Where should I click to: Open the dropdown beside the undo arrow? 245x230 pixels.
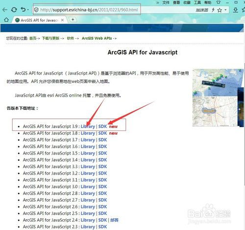click(28, 10)
